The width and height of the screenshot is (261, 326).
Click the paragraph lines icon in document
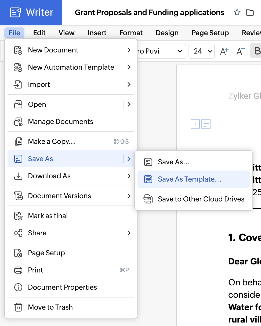(206, 124)
